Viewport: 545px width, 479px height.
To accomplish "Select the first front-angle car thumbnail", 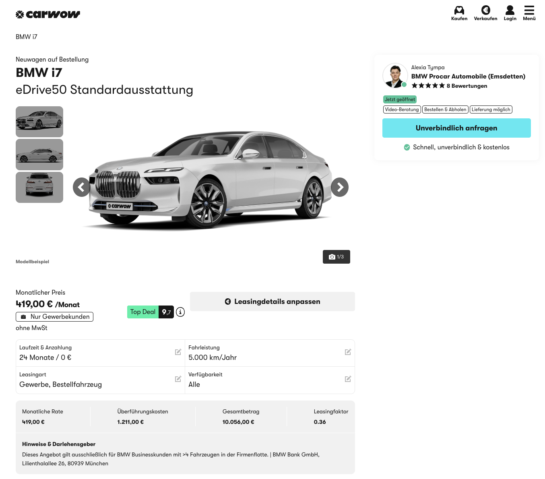I will pos(39,122).
